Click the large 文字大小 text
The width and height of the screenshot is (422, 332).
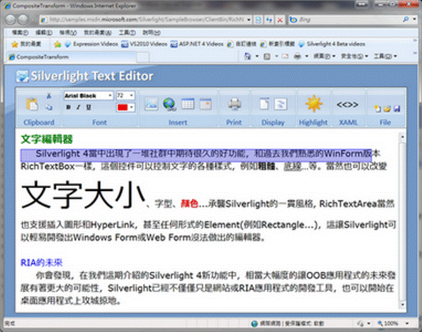point(83,194)
